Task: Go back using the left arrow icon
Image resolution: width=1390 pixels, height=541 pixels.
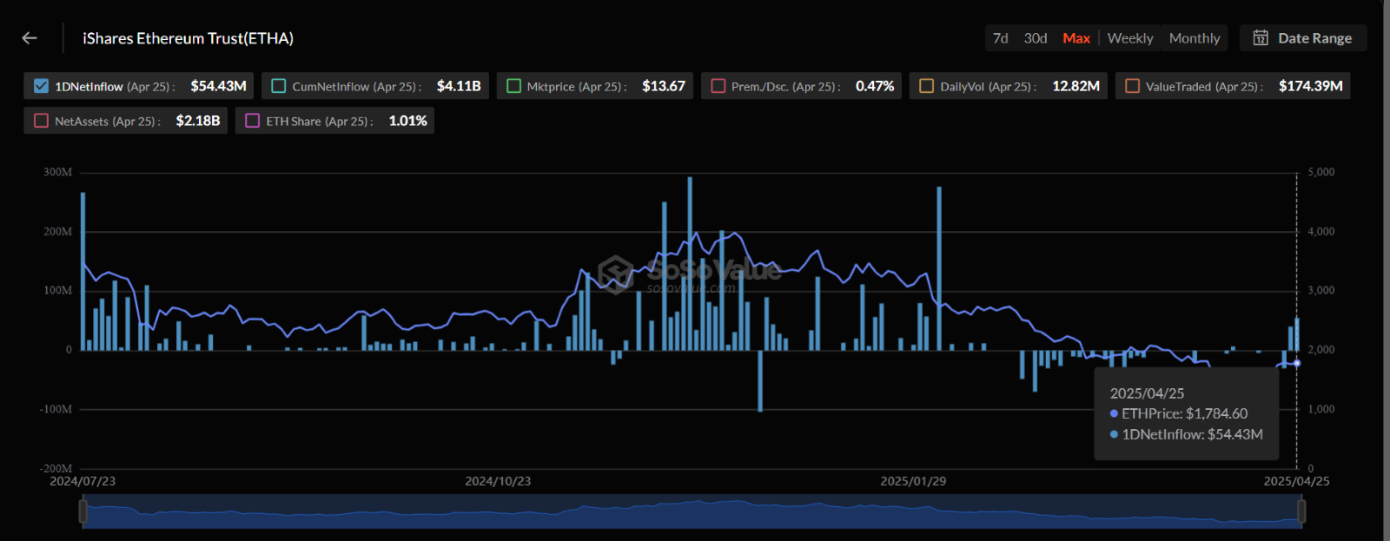Action: tap(30, 38)
